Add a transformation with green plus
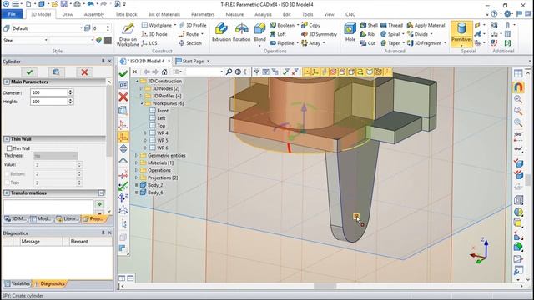534x300 pixels. tap(100, 204)
